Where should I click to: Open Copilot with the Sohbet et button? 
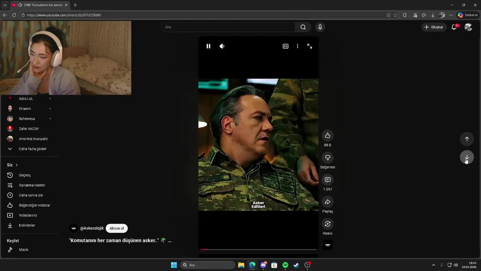pyautogui.click(x=467, y=15)
